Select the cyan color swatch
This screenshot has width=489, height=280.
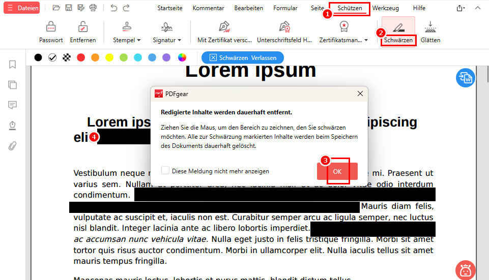(138, 57)
